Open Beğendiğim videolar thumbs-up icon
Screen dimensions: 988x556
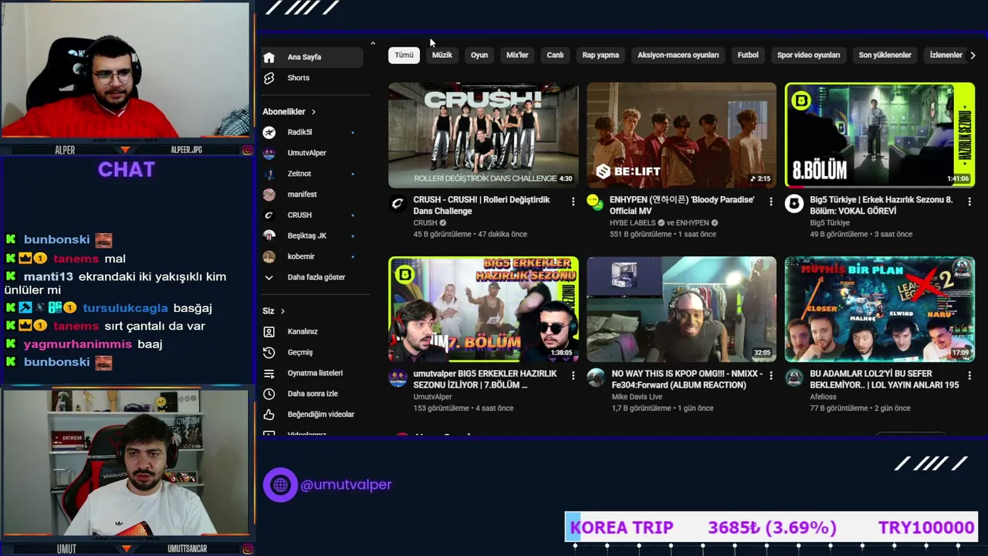click(269, 415)
